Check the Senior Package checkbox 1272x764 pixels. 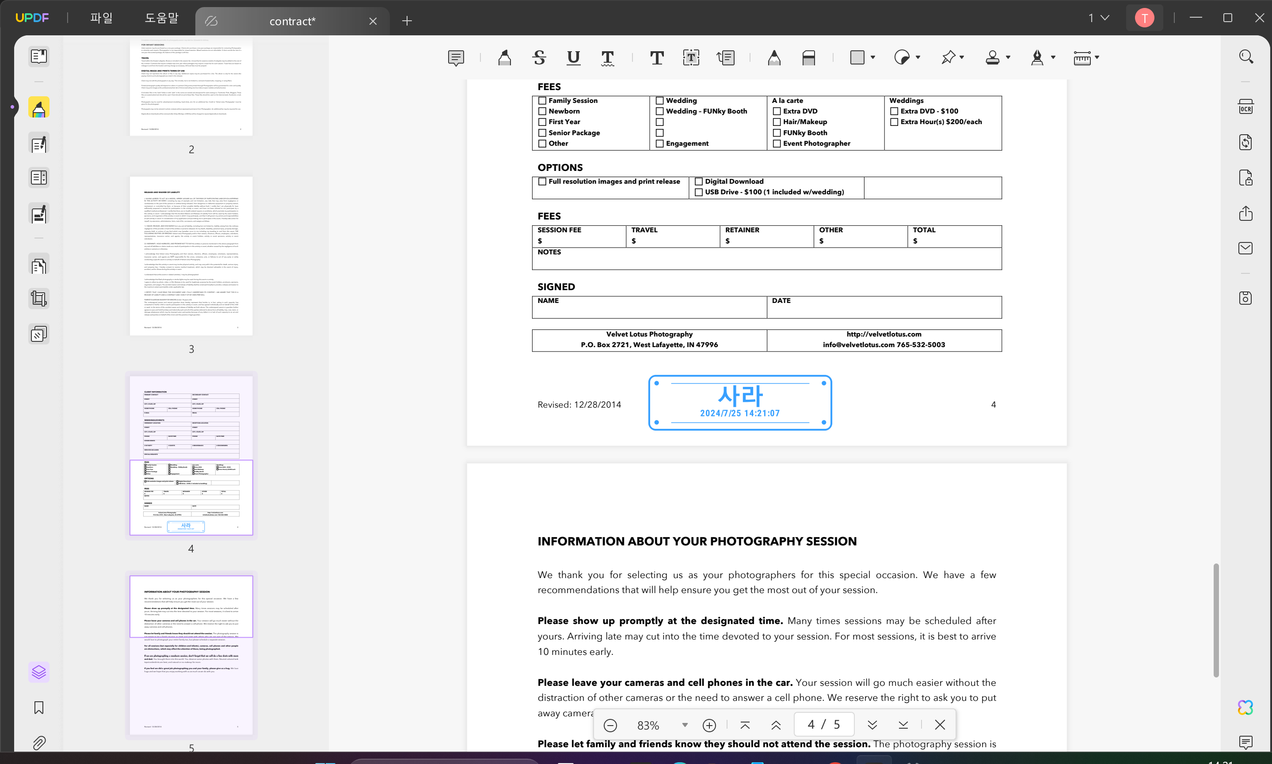click(x=542, y=133)
